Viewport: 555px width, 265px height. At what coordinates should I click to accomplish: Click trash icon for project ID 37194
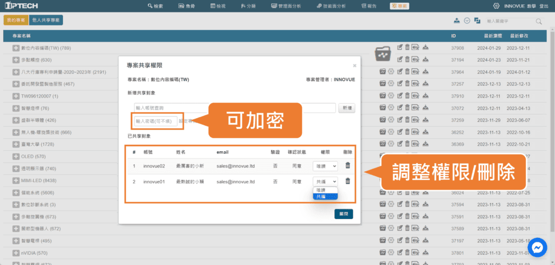(407, 59)
